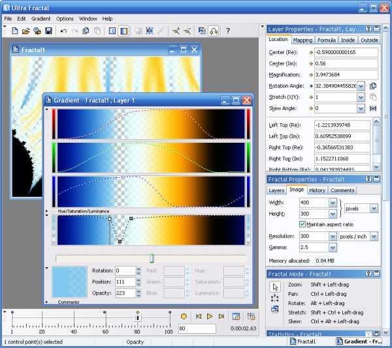Play the animation from the timeline
The width and height of the screenshot is (392, 348).
(x=210, y=316)
